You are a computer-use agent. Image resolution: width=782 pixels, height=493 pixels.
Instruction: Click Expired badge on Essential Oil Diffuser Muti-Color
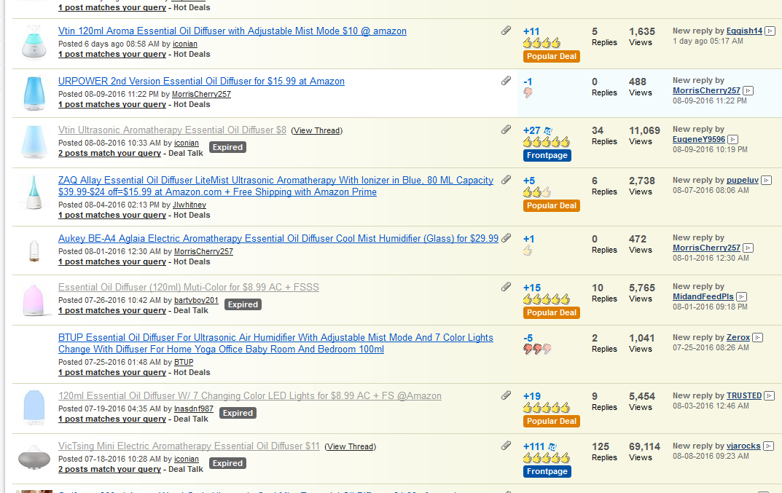[x=243, y=304]
